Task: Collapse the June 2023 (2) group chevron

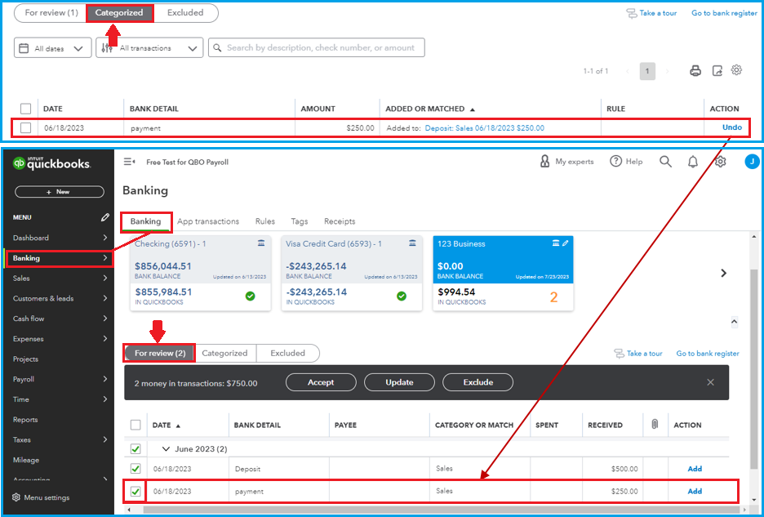Action: tap(167, 448)
